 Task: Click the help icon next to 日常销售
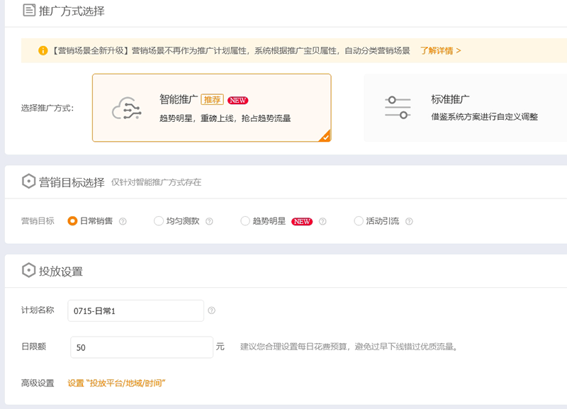click(123, 221)
